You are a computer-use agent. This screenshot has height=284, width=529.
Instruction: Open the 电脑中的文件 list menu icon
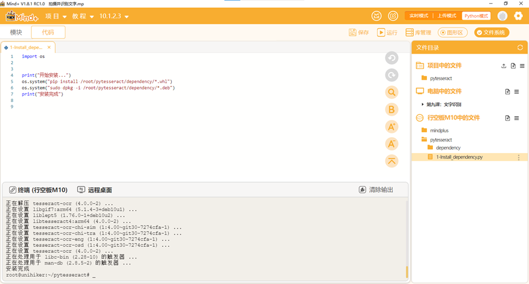point(517,91)
